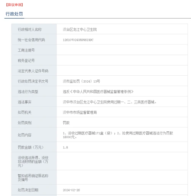Select the violation fact starting 汉中市汉台区龙江中心卫生院使用过期
Viewport: 191px width, 196px height.
pos(110,102)
